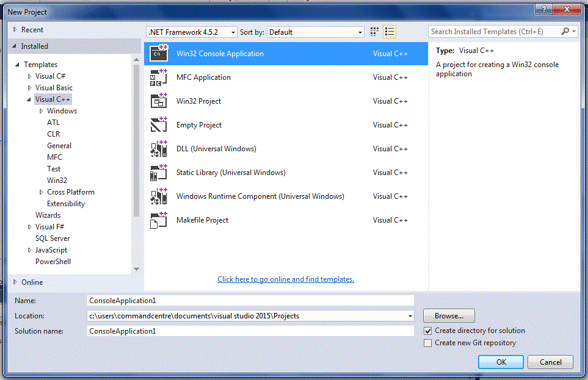
Task: Expand the Visual F# node
Action: [29, 226]
